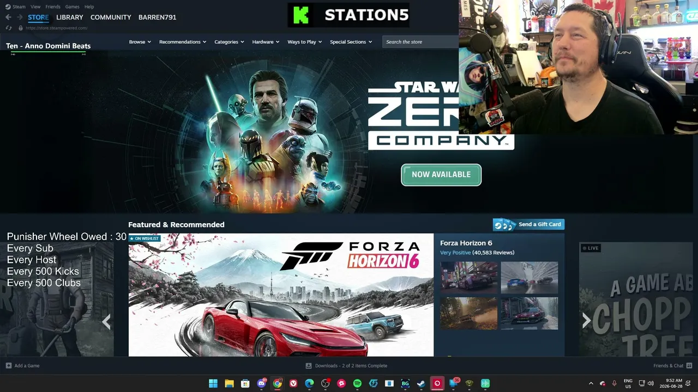698x392 pixels.
Task: Open the ENG US language switcher
Action: (x=628, y=383)
